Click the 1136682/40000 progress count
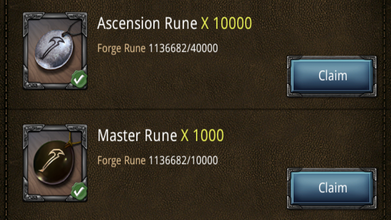 click(183, 48)
